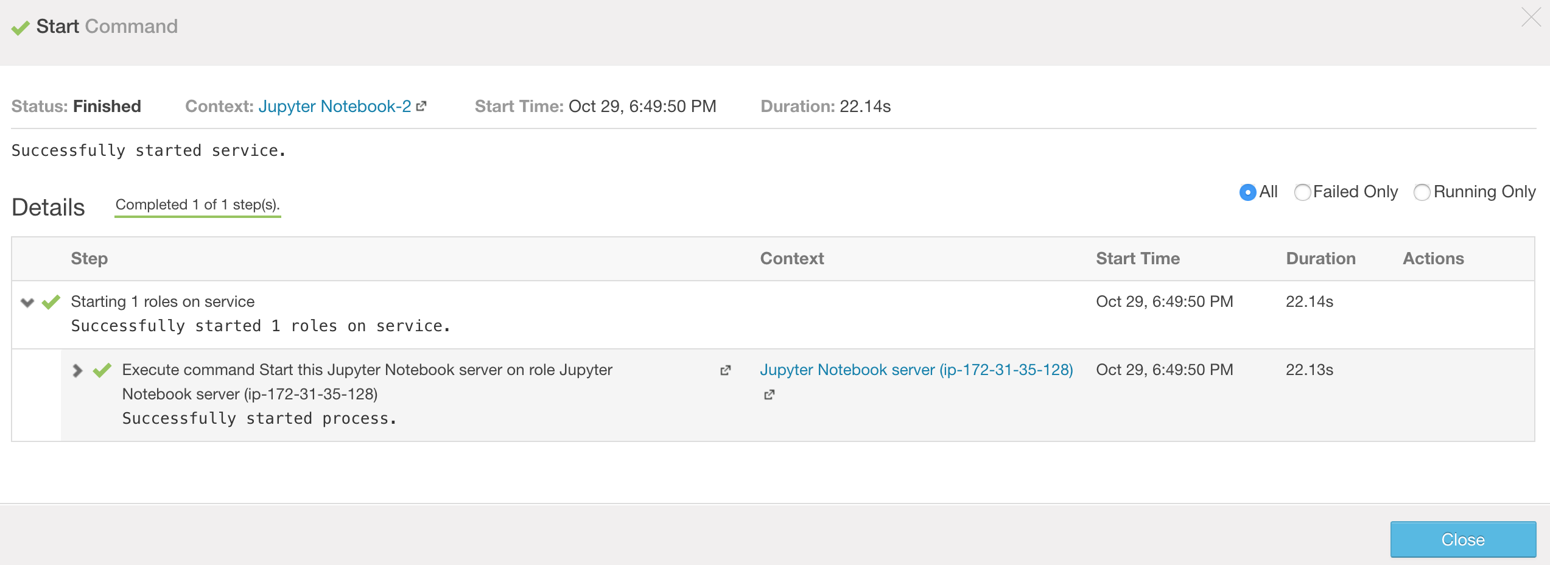
Task: Open the Jupyter Notebook-2 context link
Action: click(334, 107)
